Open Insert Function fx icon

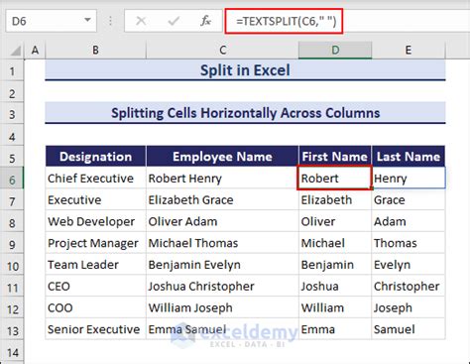click(205, 21)
